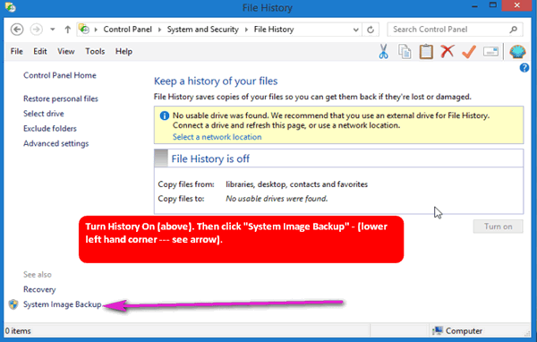Click the Back navigation arrow
Viewport: 537px width, 342px height.
coord(17,30)
